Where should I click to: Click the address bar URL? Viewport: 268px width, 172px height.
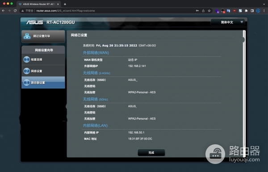click(x=66, y=11)
